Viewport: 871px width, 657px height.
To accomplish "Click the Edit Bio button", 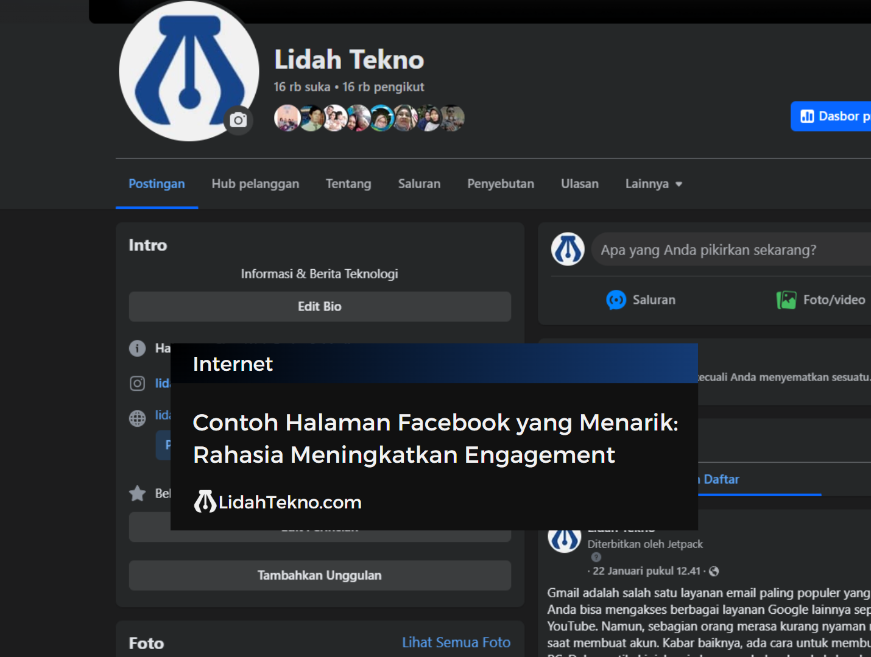I will click(320, 306).
